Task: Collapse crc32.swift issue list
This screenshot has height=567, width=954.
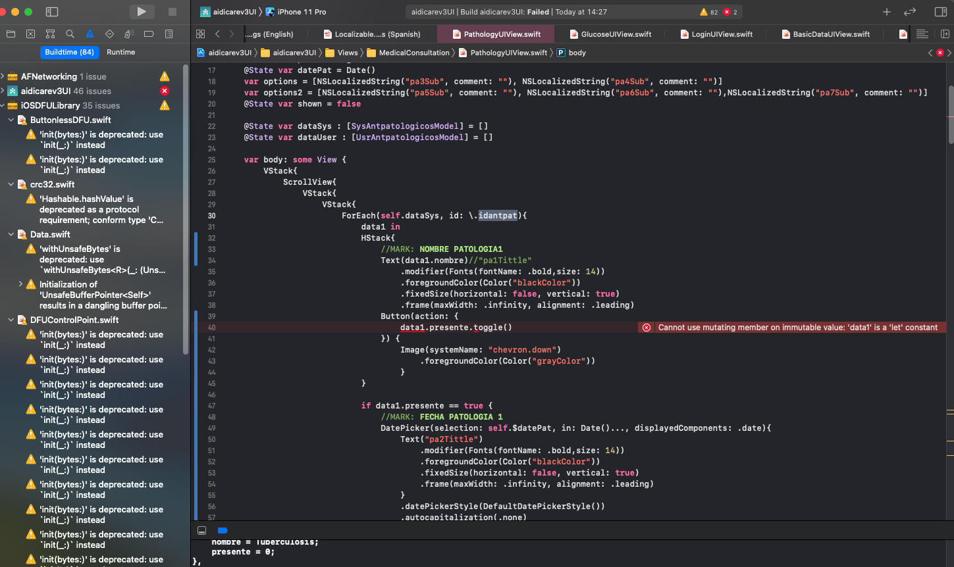Action: pos(11,184)
